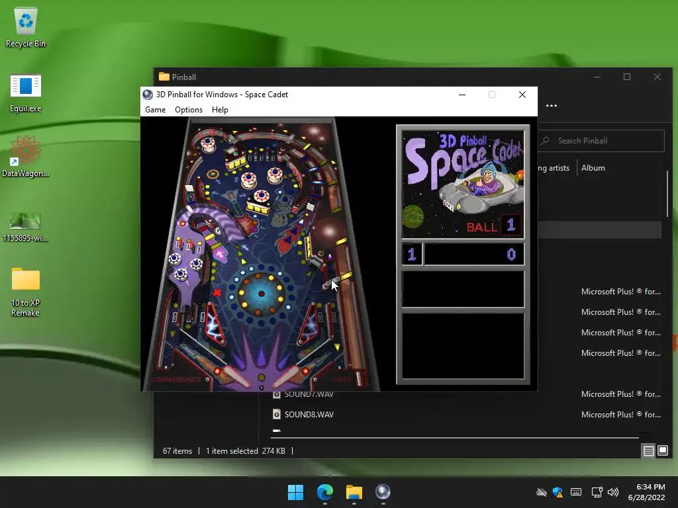Click the Contributing artists column header
The height and width of the screenshot is (508, 678).
click(x=554, y=168)
